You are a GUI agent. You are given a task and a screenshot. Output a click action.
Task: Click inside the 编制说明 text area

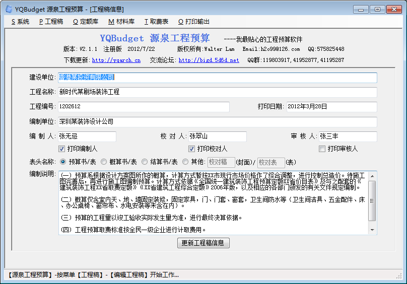214,203
